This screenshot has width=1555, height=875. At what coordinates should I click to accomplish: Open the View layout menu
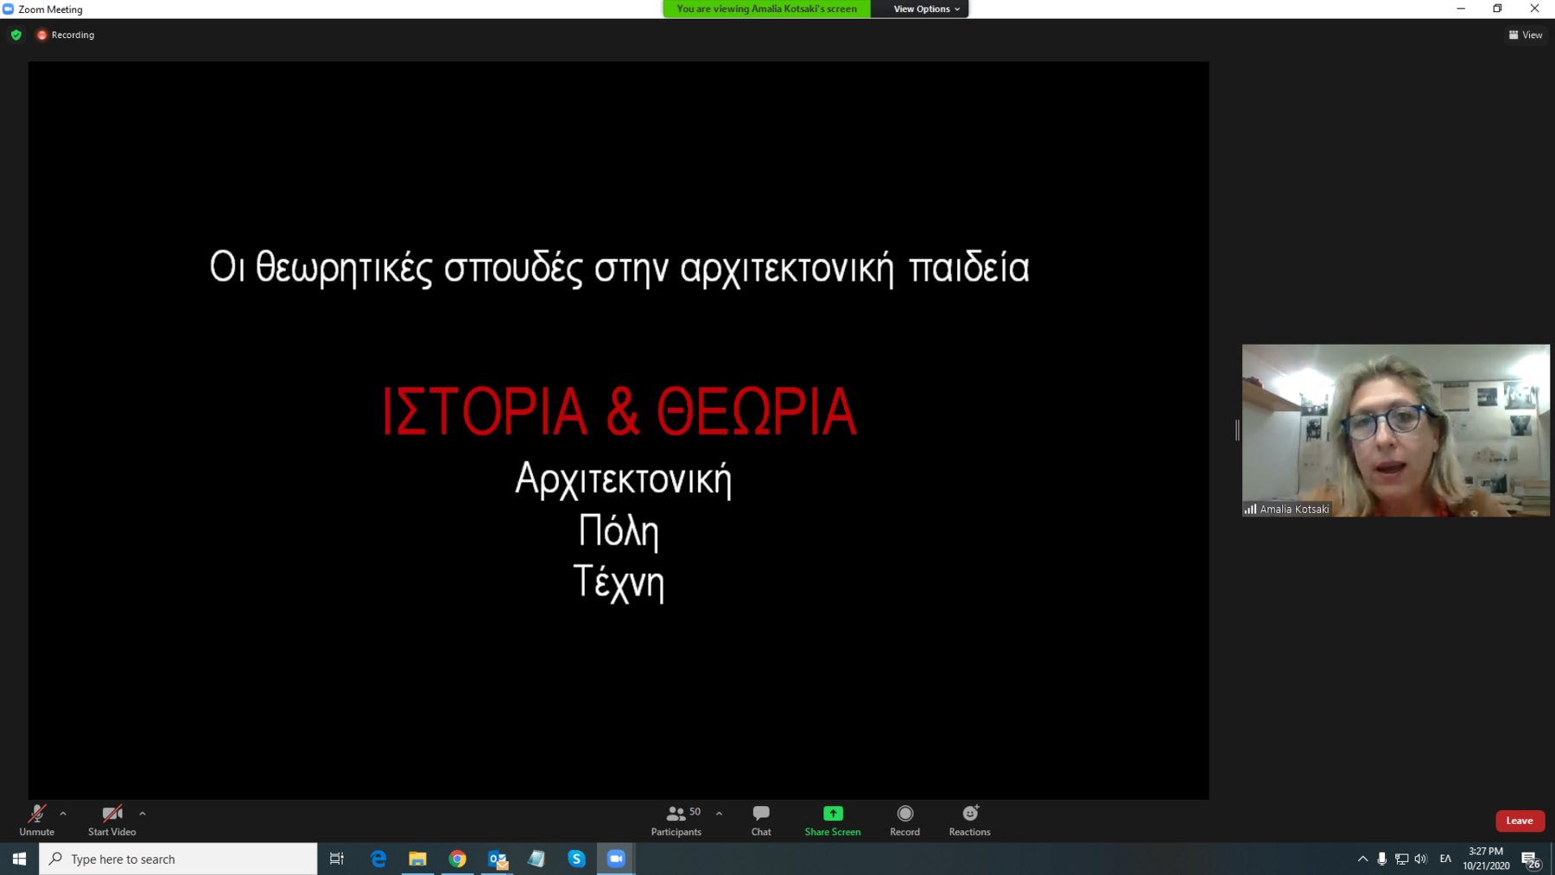(1525, 35)
